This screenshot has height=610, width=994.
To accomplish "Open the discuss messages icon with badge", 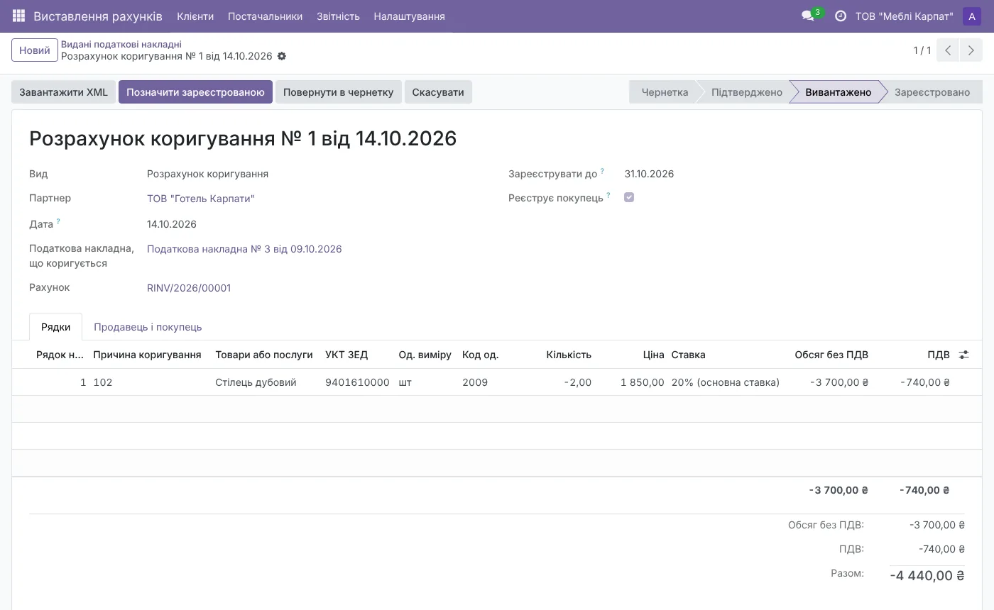I will pyautogui.click(x=808, y=16).
